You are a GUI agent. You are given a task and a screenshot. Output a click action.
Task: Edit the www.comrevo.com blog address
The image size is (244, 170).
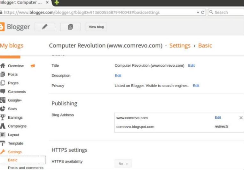tap(218, 117)
